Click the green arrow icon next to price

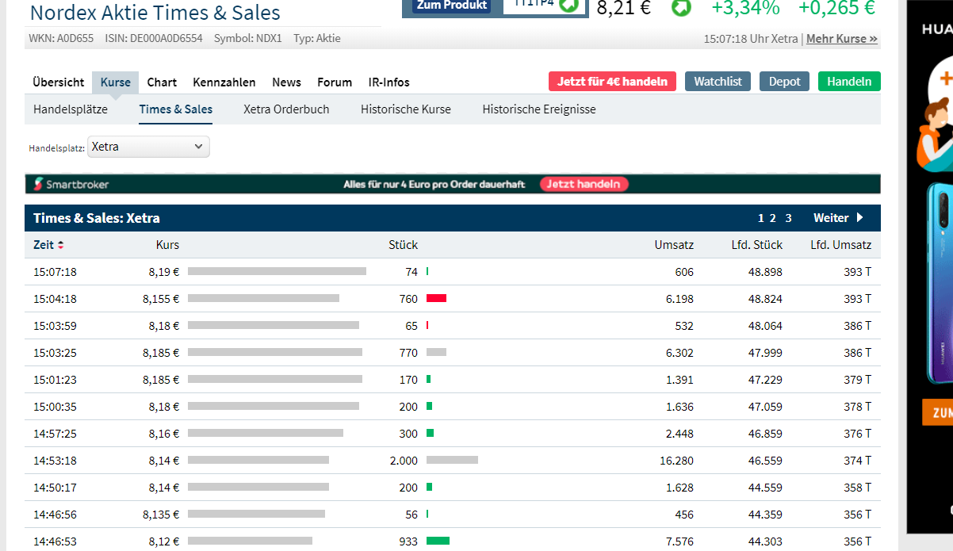coord(680,8)
